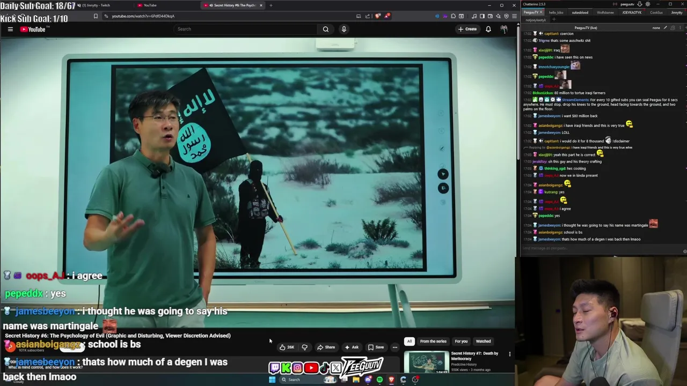
Task: Open YouTube notifications bell
Action: click(x=488, y=29)
